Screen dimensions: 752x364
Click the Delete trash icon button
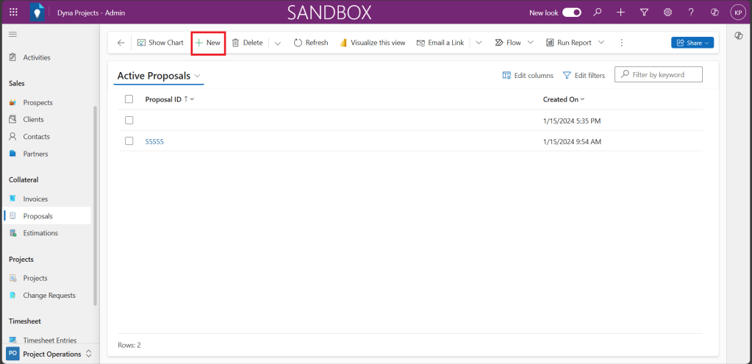point(247,43)
